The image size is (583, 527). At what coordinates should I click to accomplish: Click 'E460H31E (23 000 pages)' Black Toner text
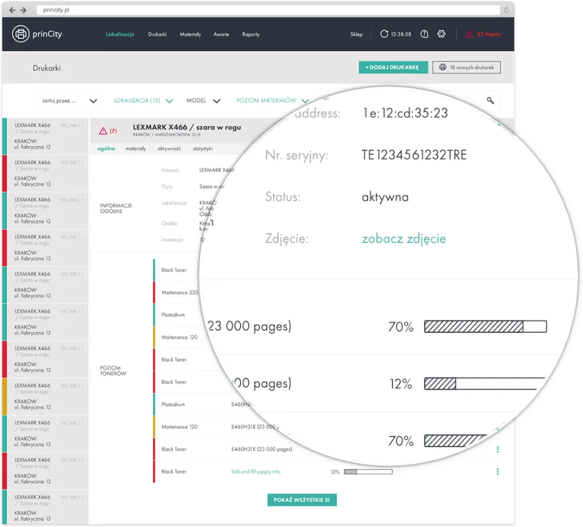pyautogui.click(x=261, y=449)
